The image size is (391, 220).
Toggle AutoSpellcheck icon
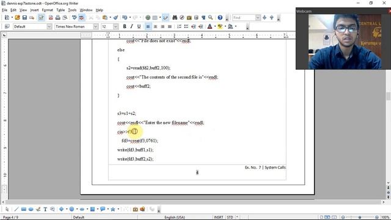tap(81, 18)
